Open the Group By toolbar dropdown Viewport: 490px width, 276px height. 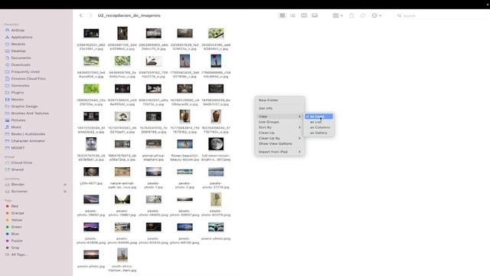[x=338, y=15]
